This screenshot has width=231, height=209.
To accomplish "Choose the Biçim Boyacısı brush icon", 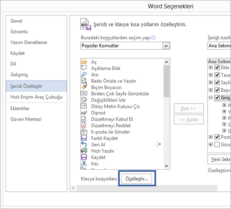I will 84,87.
